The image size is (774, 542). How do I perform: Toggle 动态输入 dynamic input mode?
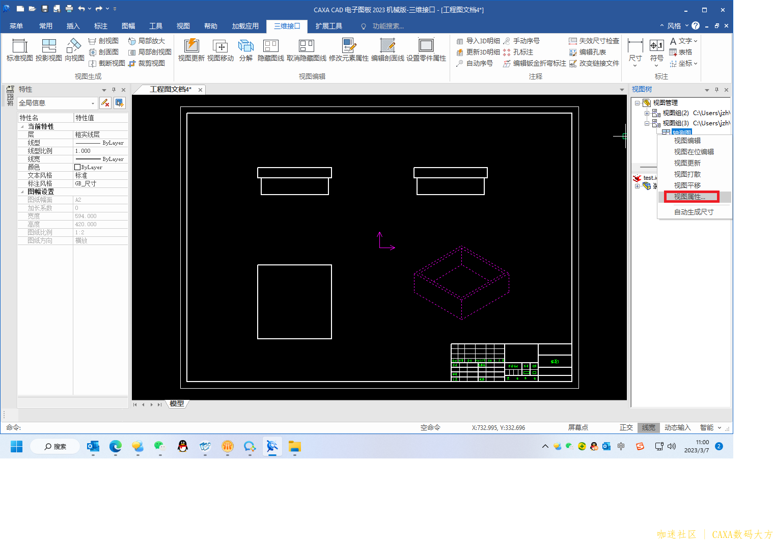point(677,427)
